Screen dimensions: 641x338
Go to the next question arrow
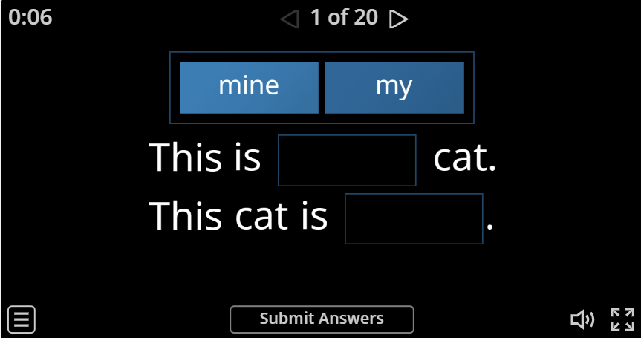[399, 19]
